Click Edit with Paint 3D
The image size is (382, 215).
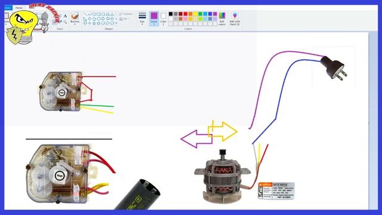(235, 19)
